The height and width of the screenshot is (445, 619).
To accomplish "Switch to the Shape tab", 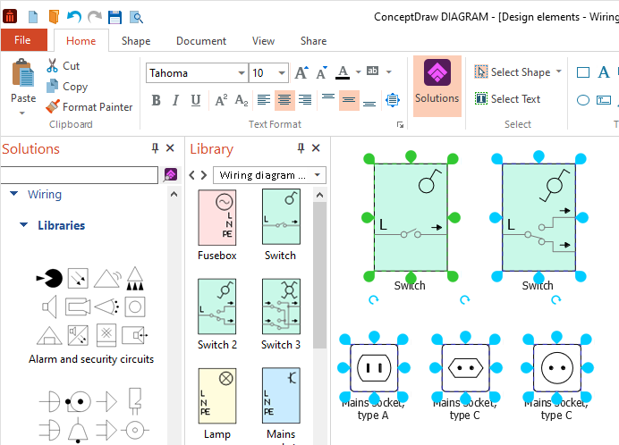I will (136, 40).
